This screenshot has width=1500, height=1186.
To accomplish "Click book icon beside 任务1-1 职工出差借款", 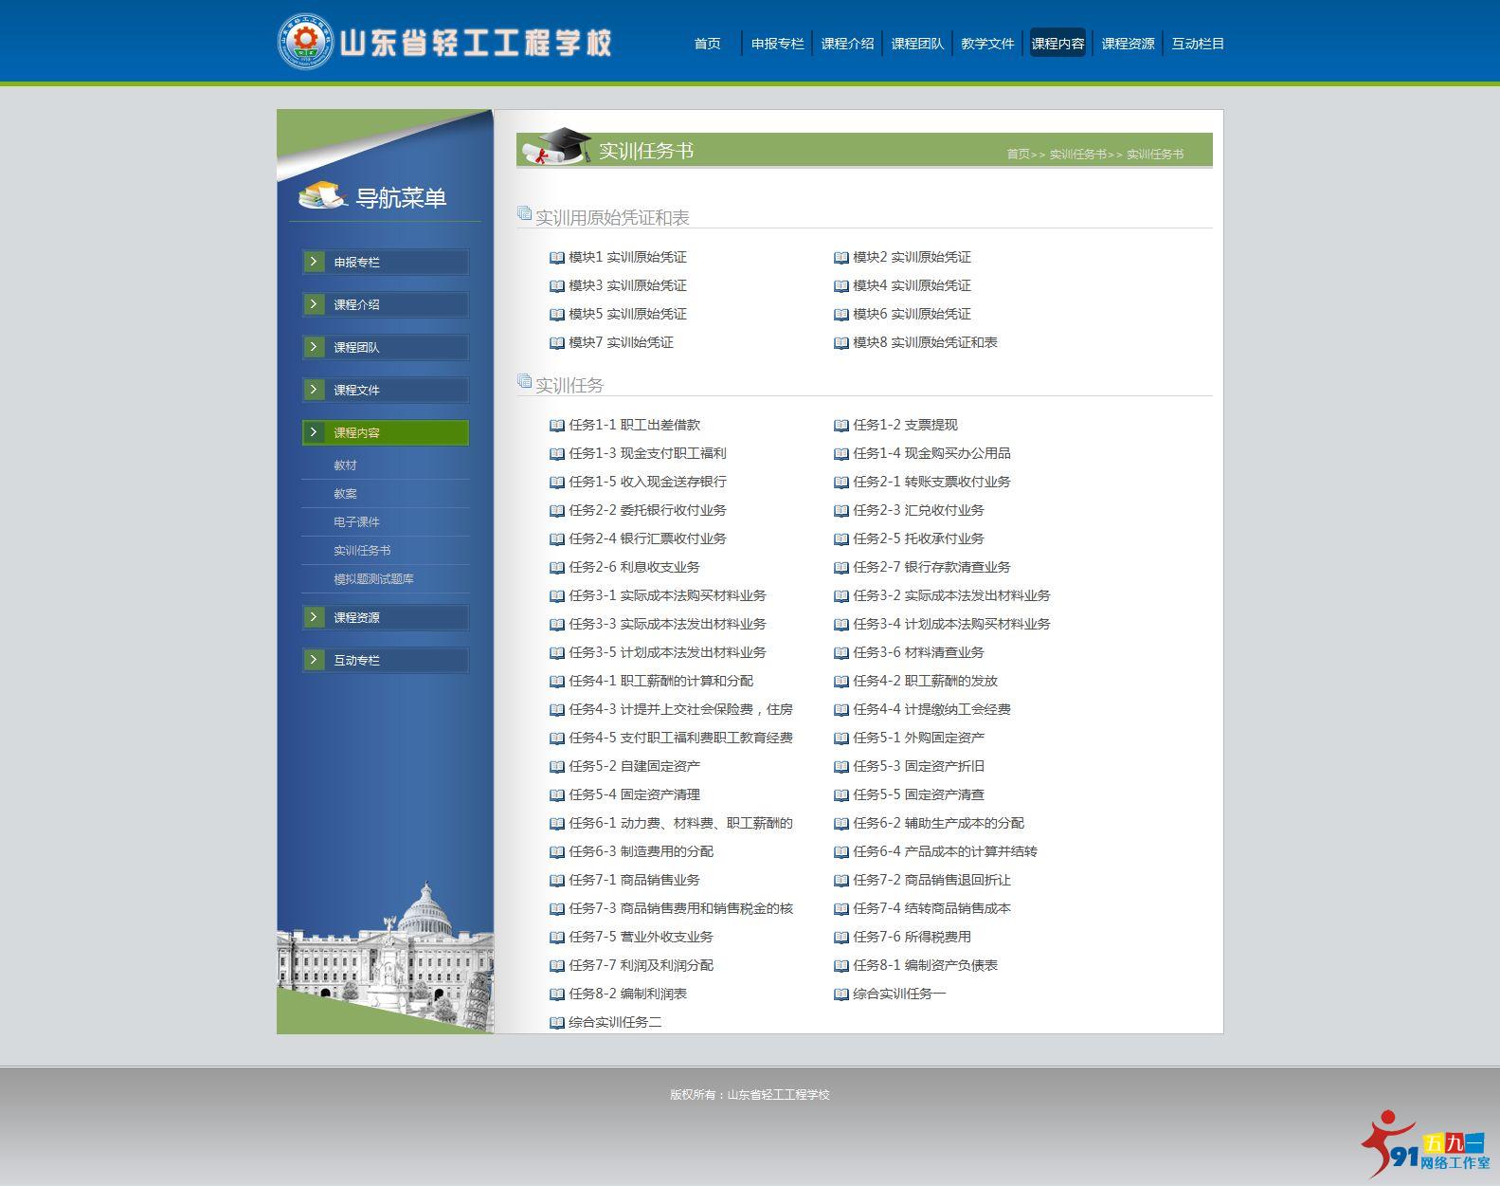I will (x=557, y=426).
